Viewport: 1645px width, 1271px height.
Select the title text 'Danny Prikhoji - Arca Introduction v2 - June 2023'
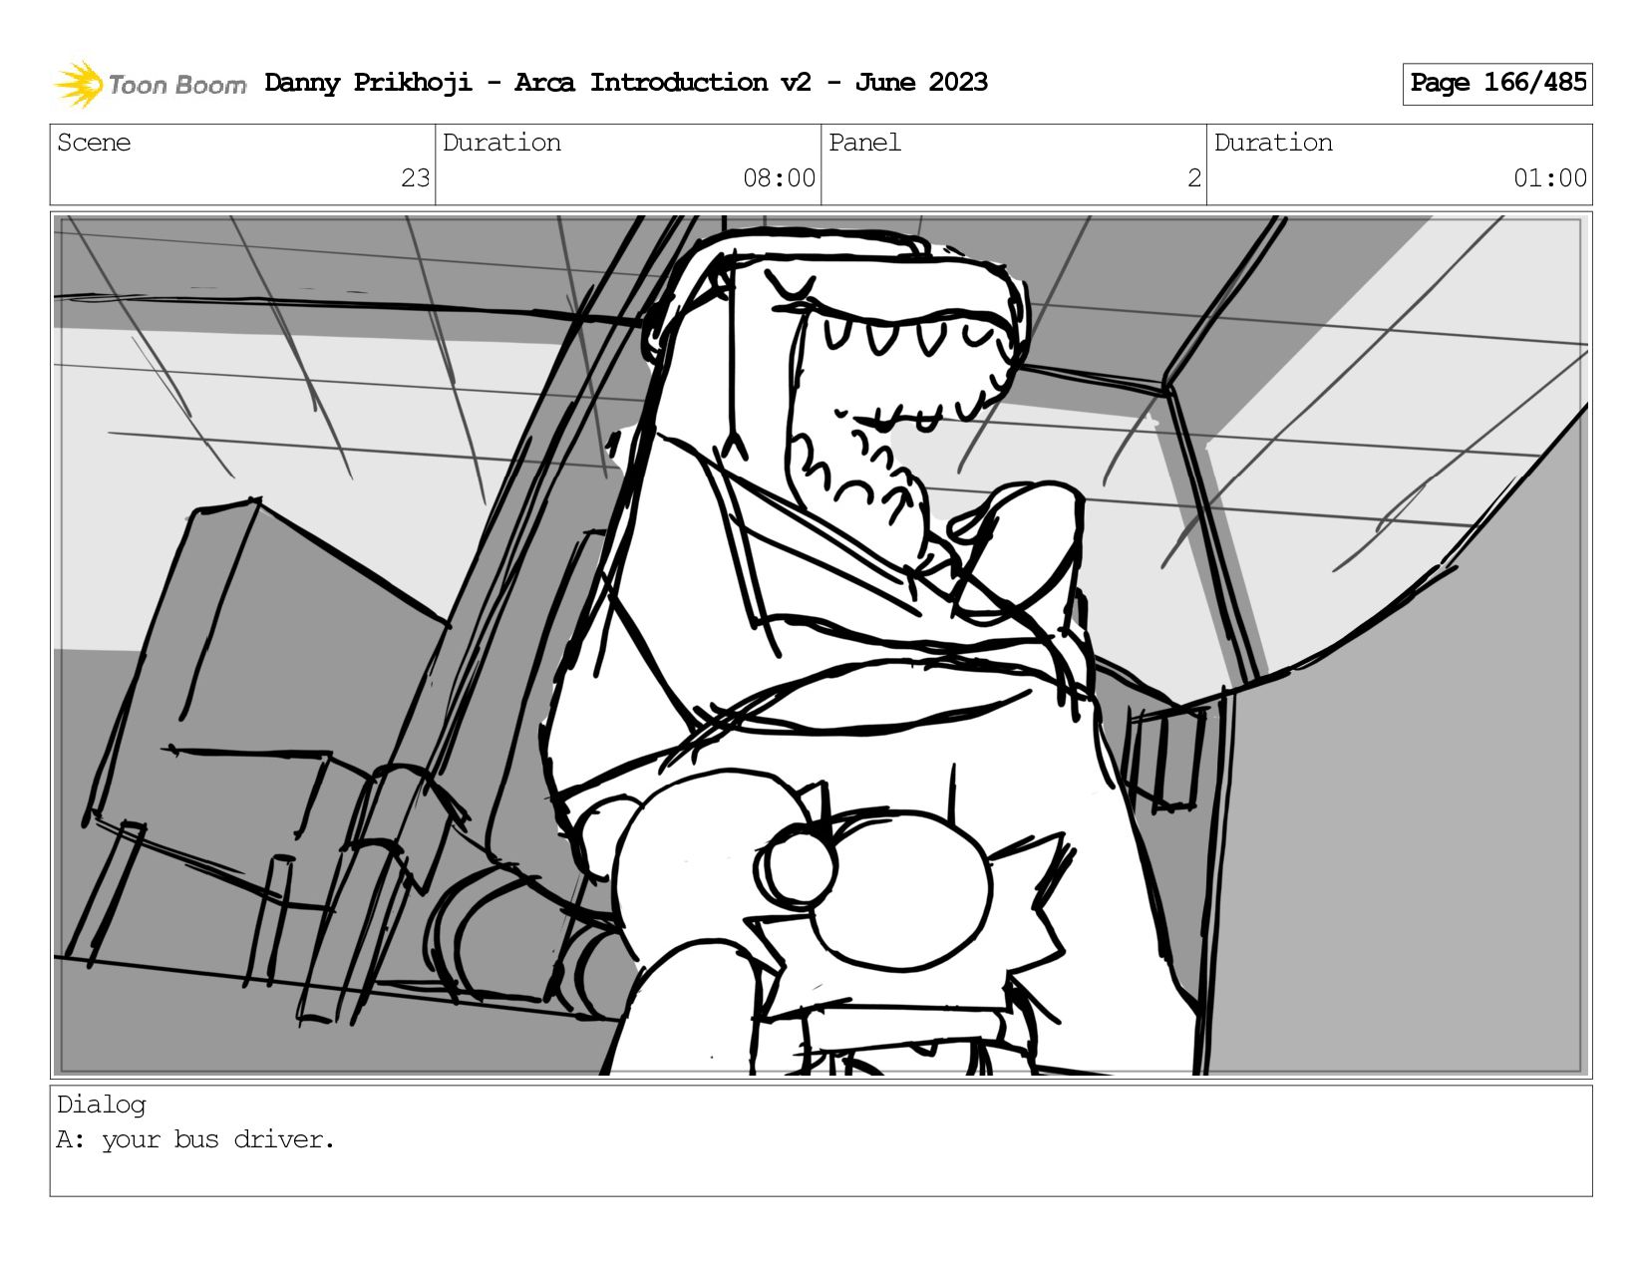point(626,83)
